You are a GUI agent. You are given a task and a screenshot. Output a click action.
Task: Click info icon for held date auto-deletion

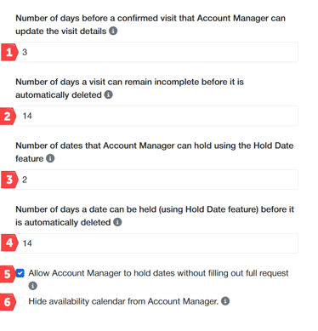tap(117, 222)
